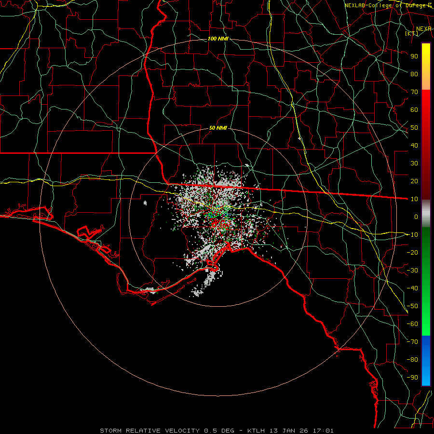The width and height of the screenshot is (434, 434).
Task: Click the -20 value on the velocity scale
Action: [x=412, y=253]
